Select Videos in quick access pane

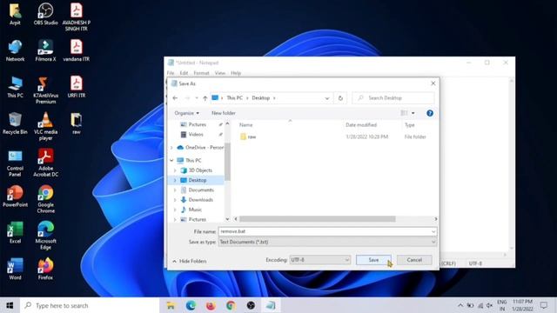196,134
